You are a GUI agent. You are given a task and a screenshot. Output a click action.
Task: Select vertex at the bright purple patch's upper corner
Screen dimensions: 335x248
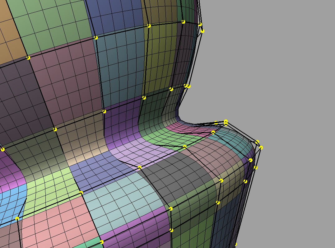(x=104, y=111)
